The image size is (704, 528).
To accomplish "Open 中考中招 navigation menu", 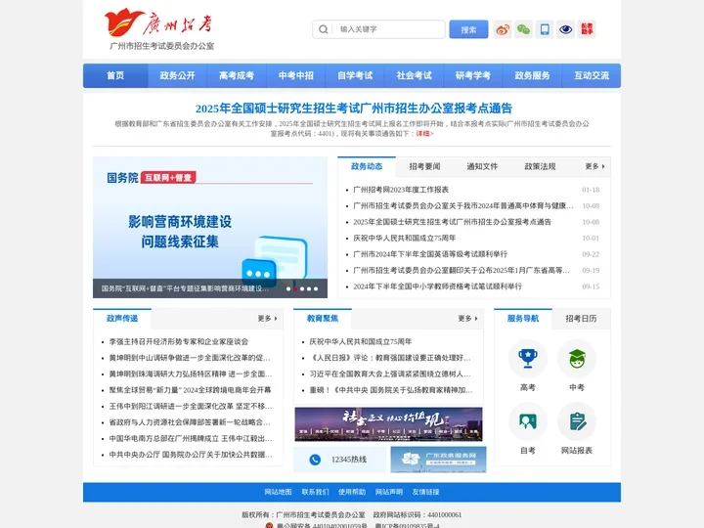I will [295, 75].
